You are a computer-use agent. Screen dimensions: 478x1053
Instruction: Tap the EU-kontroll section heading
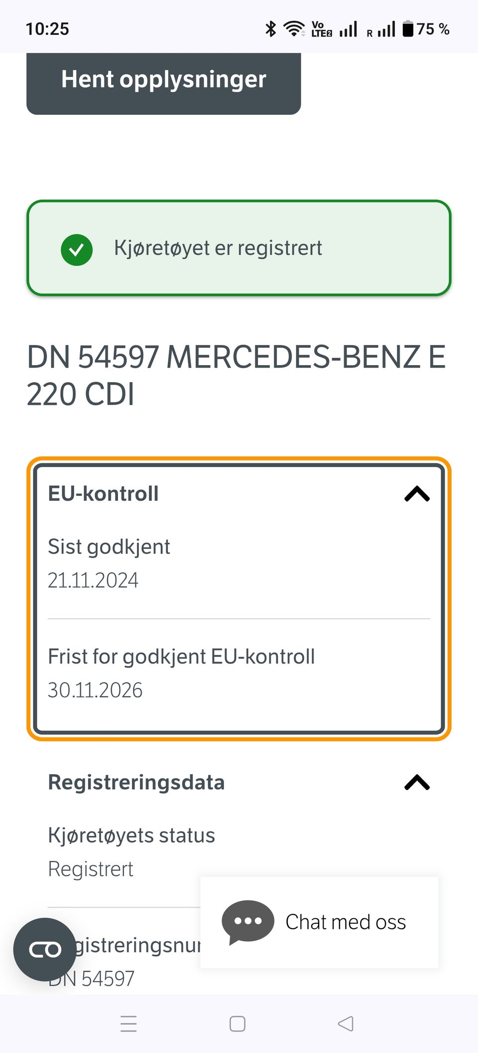coord(104,494)
